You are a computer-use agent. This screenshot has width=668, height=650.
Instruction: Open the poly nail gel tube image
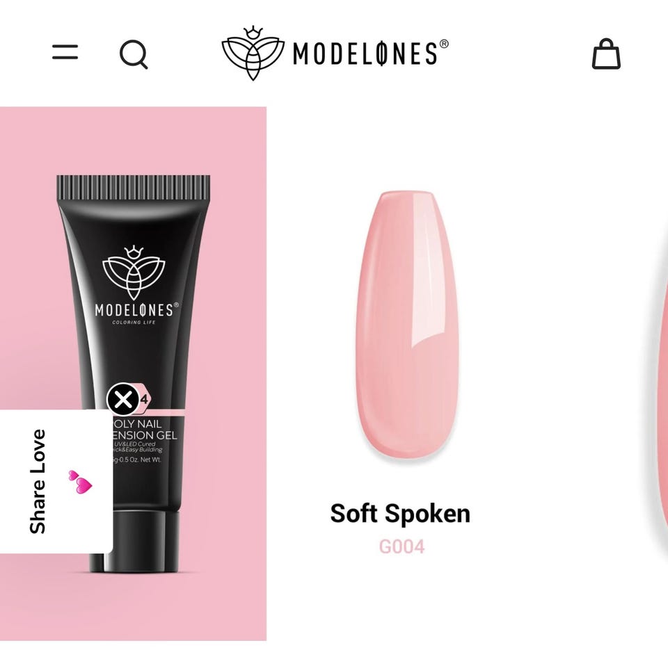pos(134,373)
